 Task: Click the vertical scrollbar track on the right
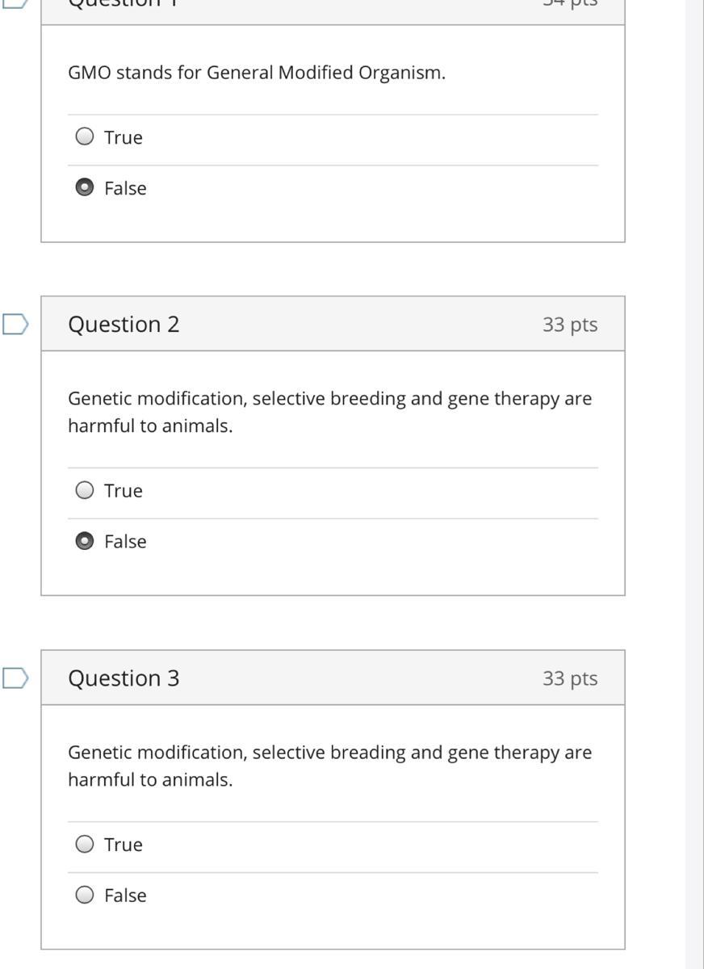tap(694, 484)
